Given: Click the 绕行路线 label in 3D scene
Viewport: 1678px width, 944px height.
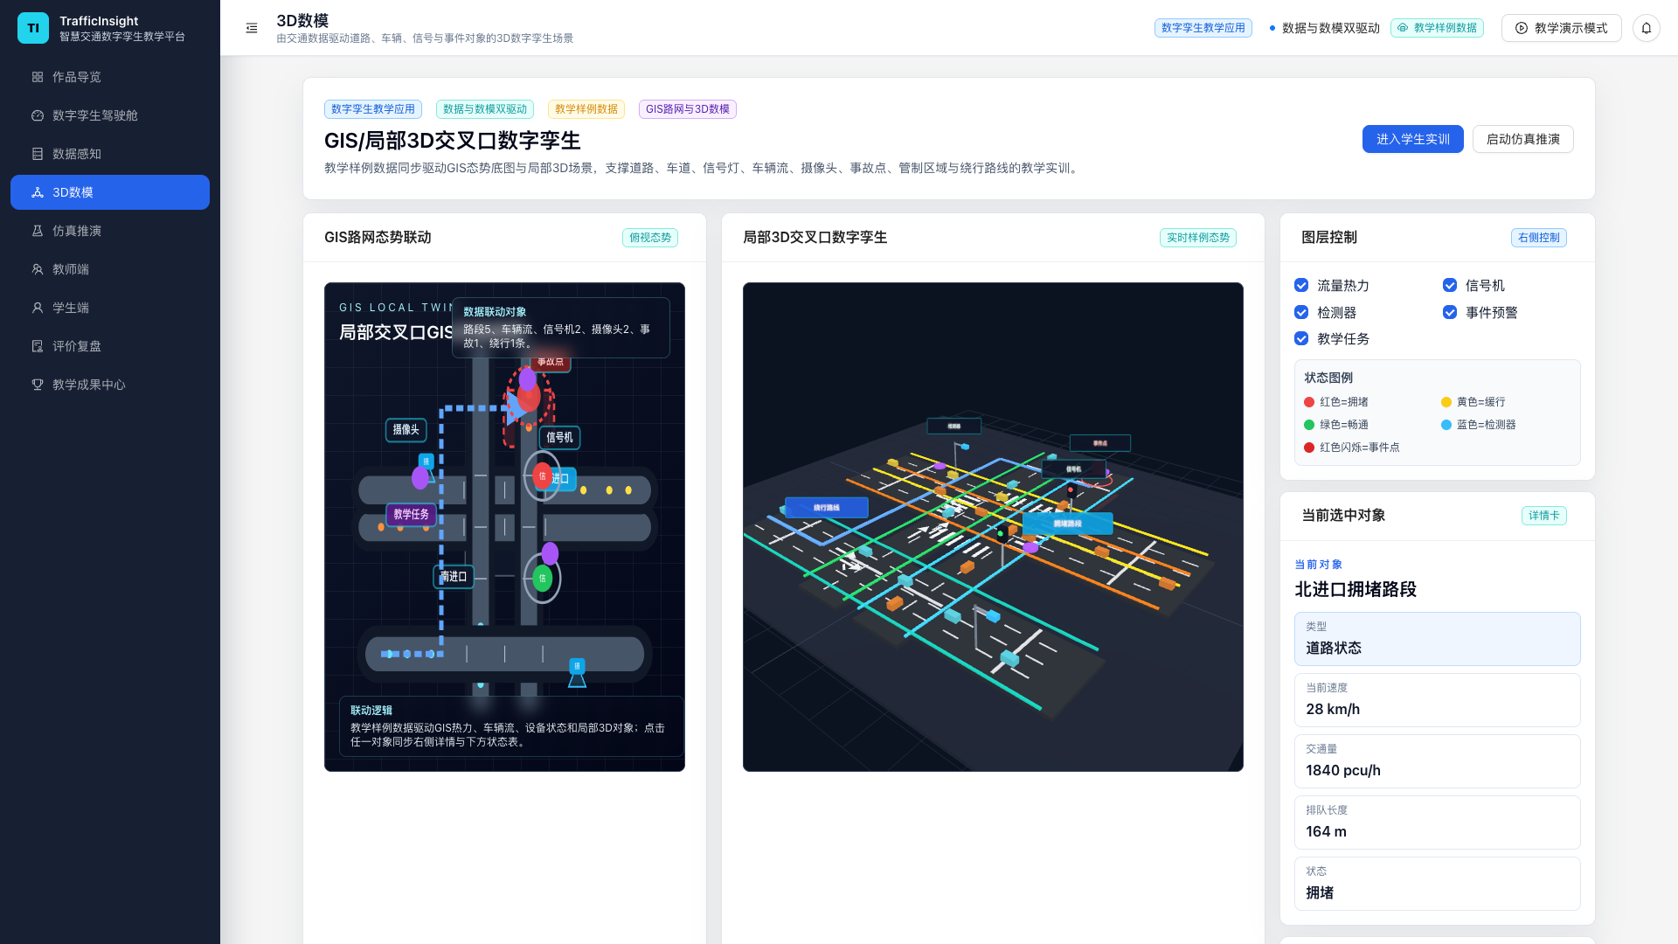Looking at the screenshot, I should coord(826,507).
